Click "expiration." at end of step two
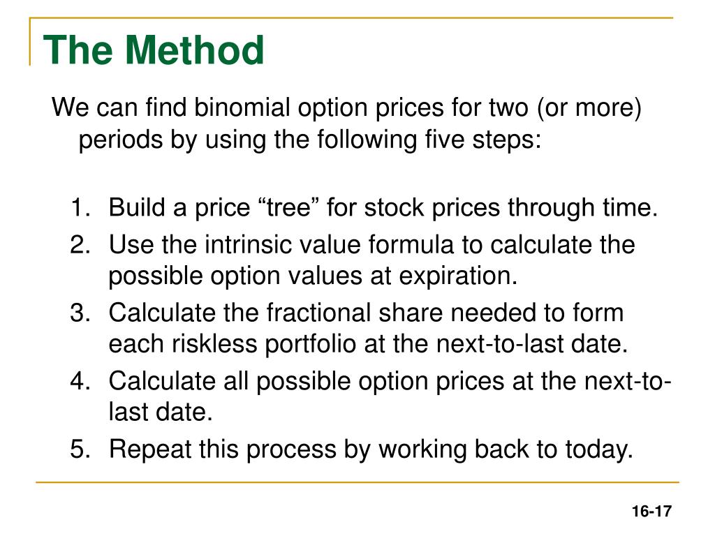715x536 pixels. (458, 276)
